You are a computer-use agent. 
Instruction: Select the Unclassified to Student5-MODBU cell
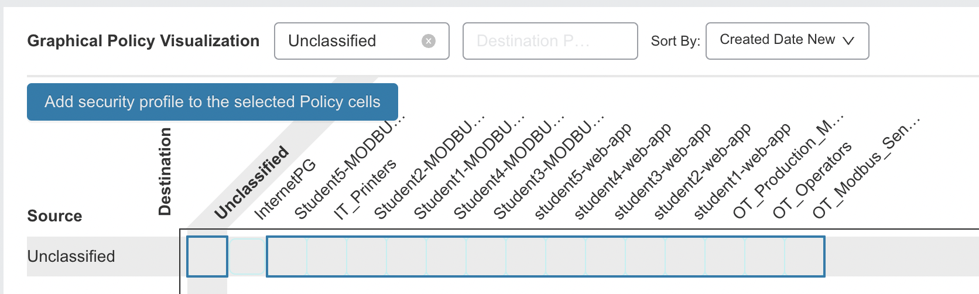[287, 257]
